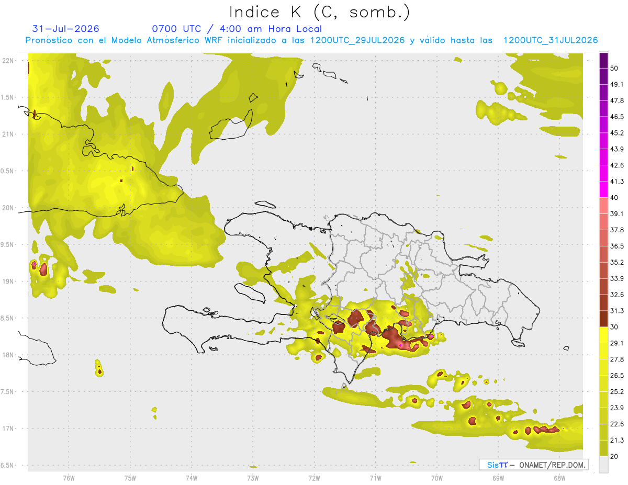Click colorbar value "23.9"
Screen dimensions: 628x485
click(x=618, y=408)
